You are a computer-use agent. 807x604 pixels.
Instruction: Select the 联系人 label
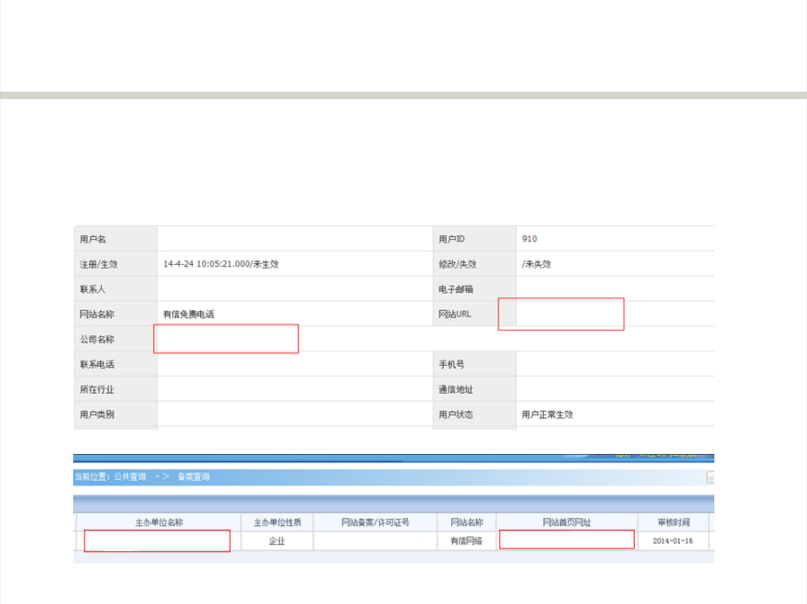93,289
